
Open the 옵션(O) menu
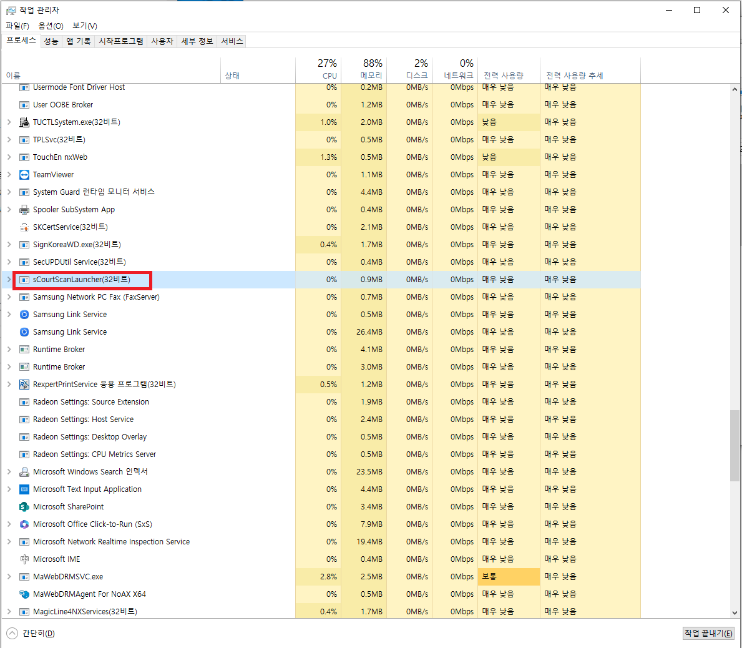pos(51,26)
